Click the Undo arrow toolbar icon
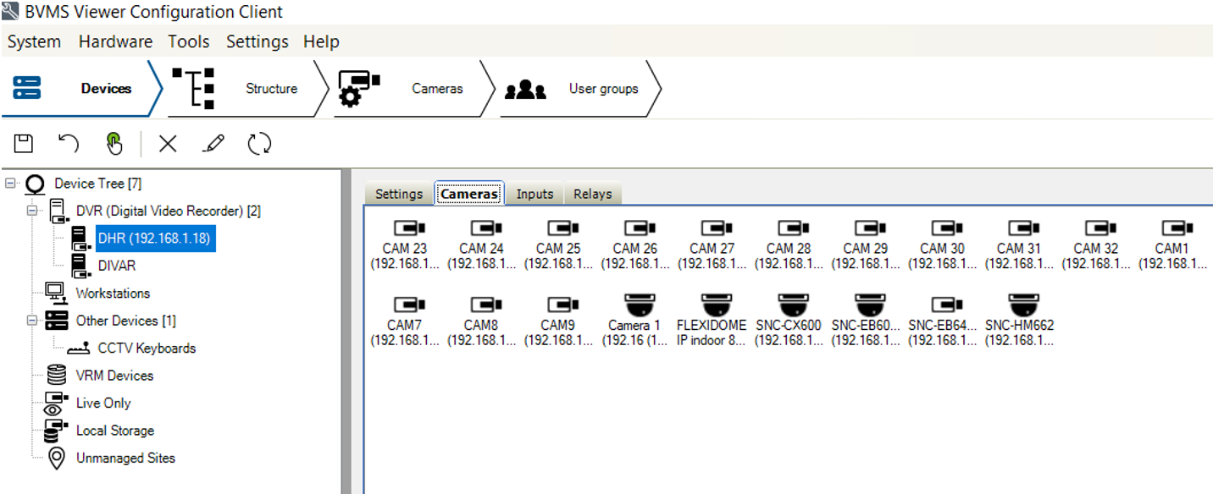Viewport: 1213px width, 494px height. pyautogui.click(x=69, y=144)
